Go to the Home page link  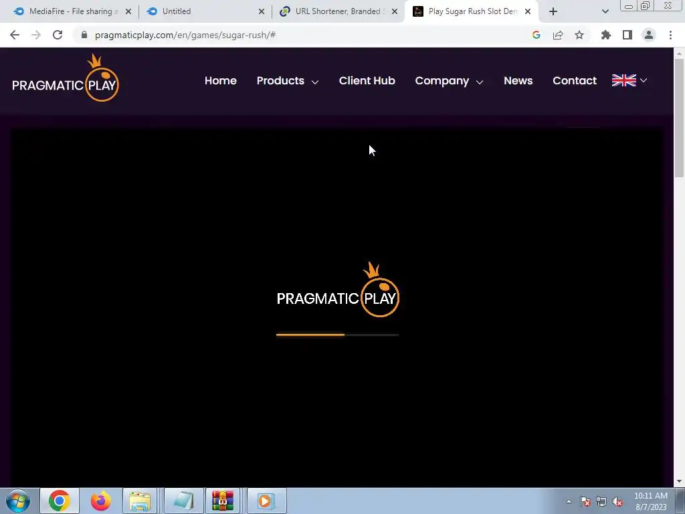221,80
